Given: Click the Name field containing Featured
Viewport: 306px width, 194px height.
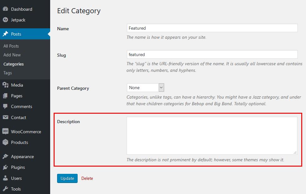Looking at the screenshot, I should pyautogui.click(x=212, y=28).
